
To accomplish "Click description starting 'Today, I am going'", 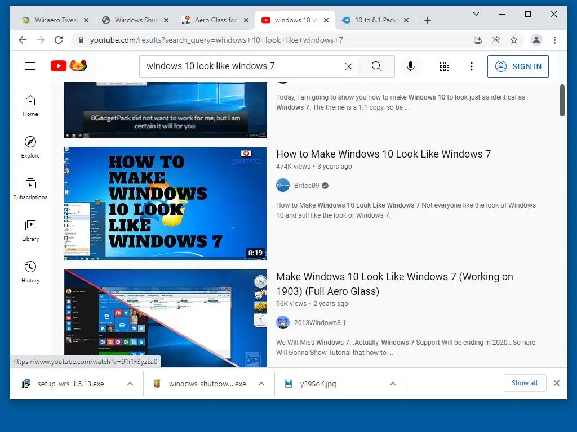I will [x=401, y=102].
